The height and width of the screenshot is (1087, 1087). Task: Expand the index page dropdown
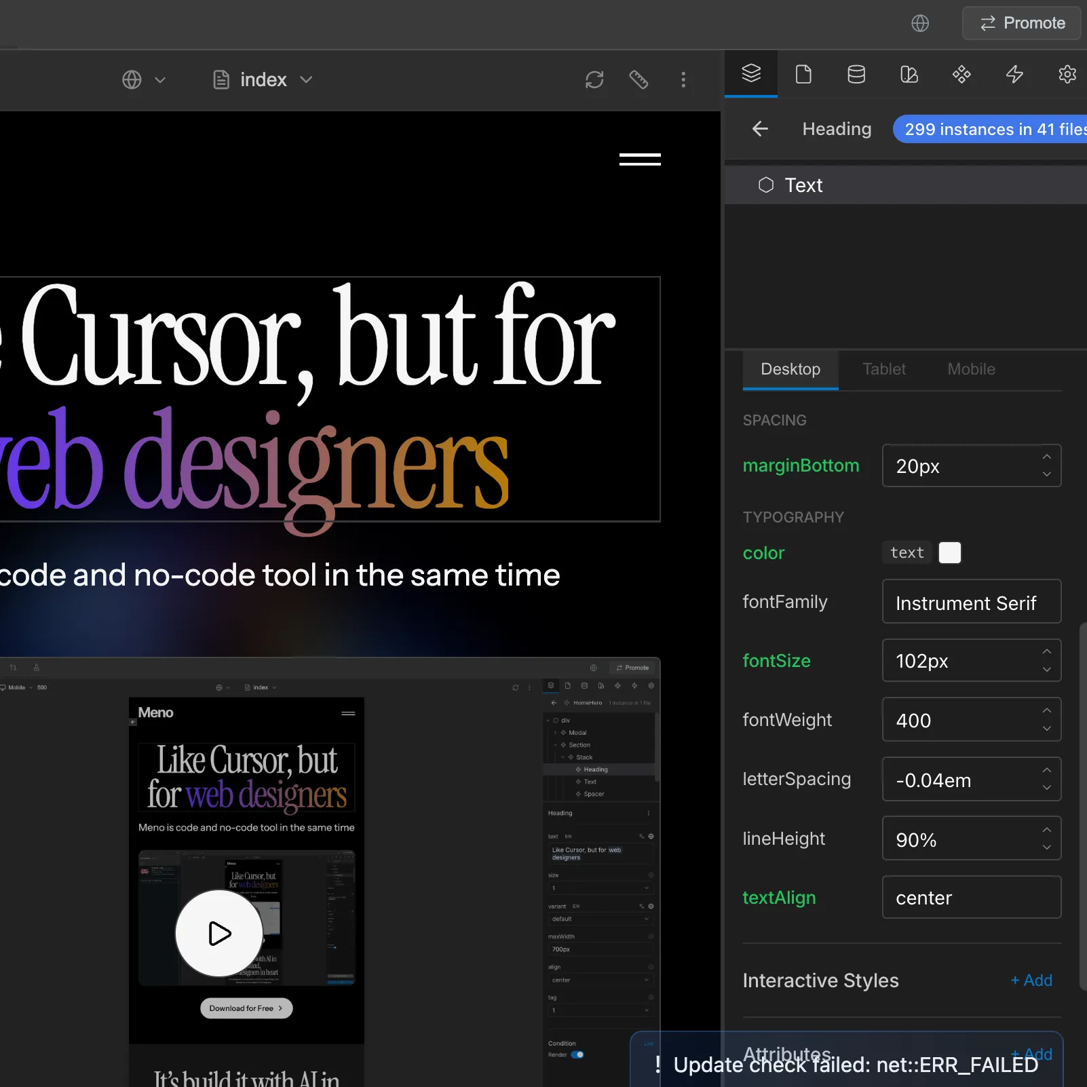click(263, 80)
